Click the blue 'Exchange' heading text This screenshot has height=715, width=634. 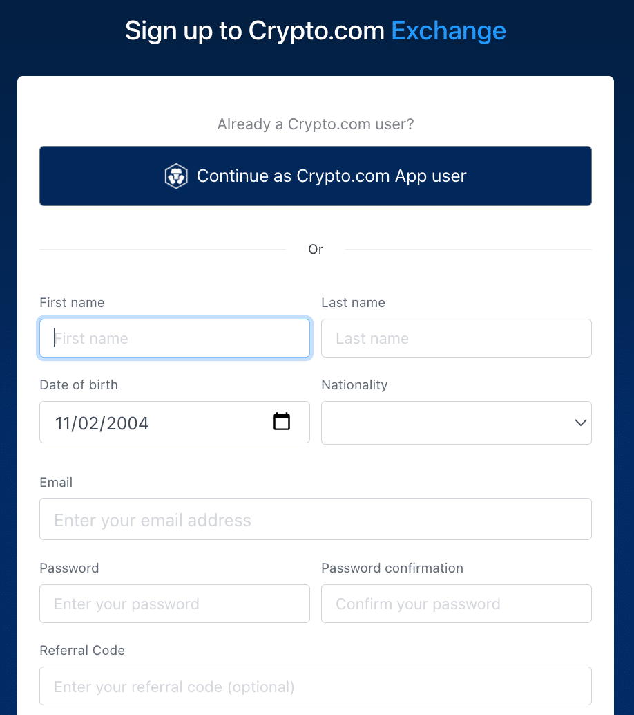pyautogui.click(x=449, y=31)
